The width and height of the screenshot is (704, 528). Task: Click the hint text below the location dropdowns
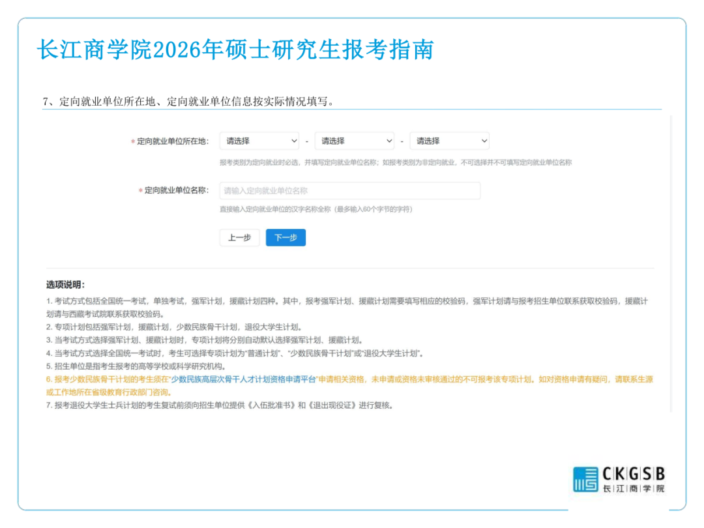pos(395,162)
